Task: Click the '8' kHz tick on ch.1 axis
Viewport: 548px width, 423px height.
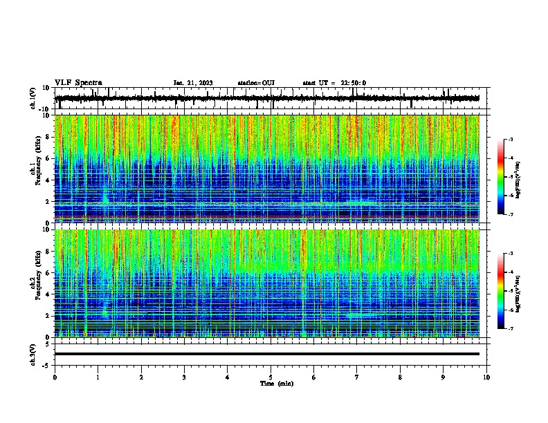Action: pyautogui.click(x=48, y=137)
